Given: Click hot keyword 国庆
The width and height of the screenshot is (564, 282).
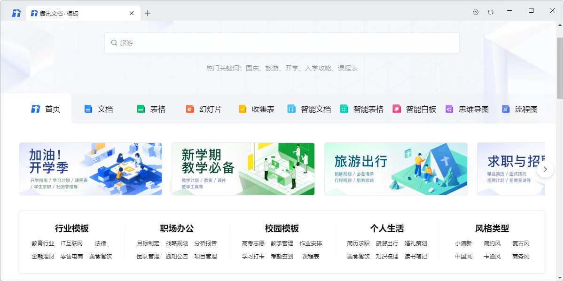Looking at the screenshot, I should pos(252,68).
